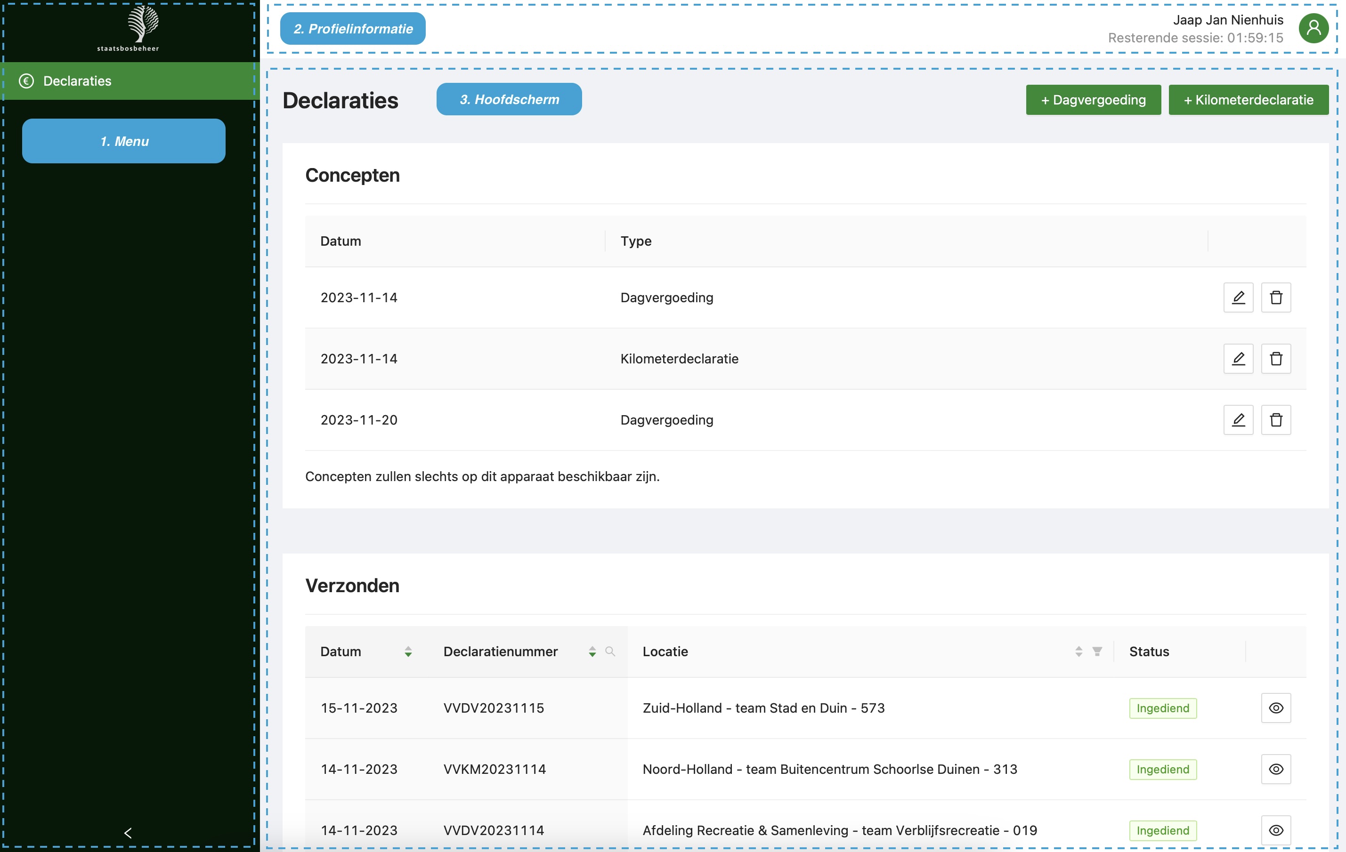Edit the first 2023-11-14 Dagvergoeding concept
The height and width of the screenshot is (852, 1346).
point(1238,297)
